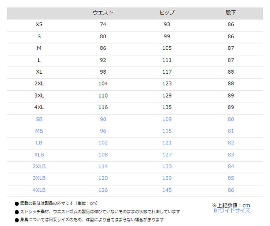Click hip value 145 for 4XLB
Screen dimensions: 270x226
coord(167,190)
